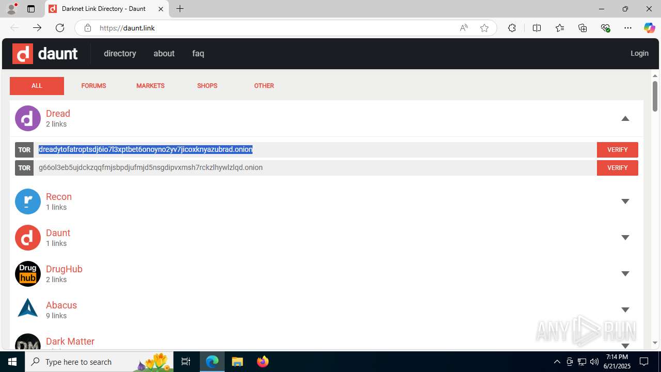Verify the dreadytofatropt onion link
The width and height of the screenshot is (661, 372).
[617, 150]
